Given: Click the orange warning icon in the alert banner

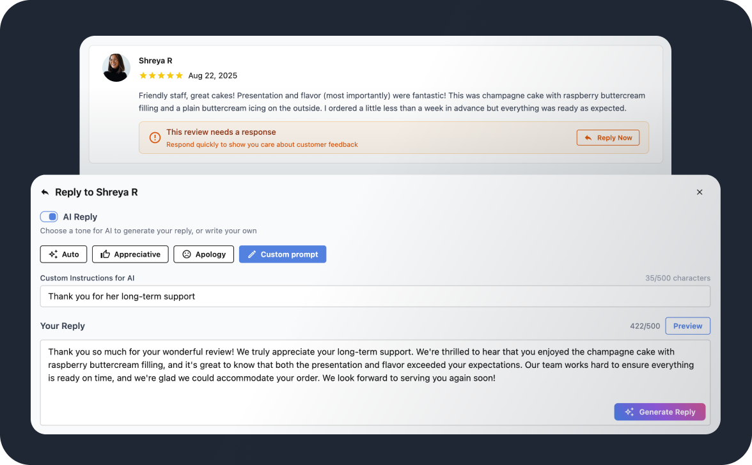Looking at the screenshot, I should tap(153, 137).
